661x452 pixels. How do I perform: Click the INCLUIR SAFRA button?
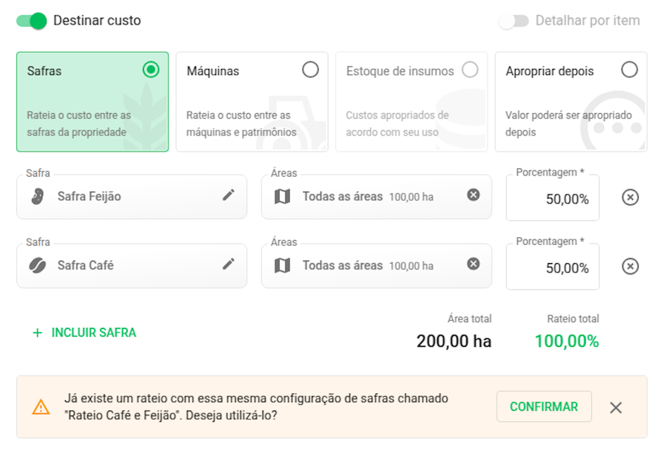85,333
